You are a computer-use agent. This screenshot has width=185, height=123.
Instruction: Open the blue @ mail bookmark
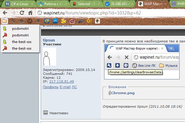[x=46, y=21]
